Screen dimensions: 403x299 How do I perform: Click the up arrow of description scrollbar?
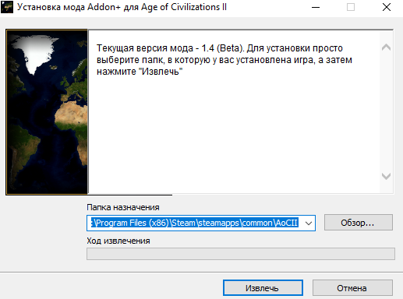pos(386,47)
